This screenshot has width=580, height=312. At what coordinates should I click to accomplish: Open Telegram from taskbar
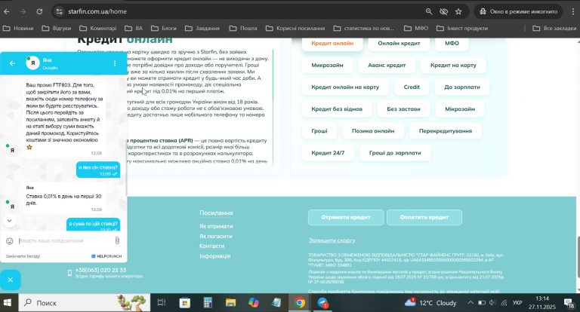322,303
